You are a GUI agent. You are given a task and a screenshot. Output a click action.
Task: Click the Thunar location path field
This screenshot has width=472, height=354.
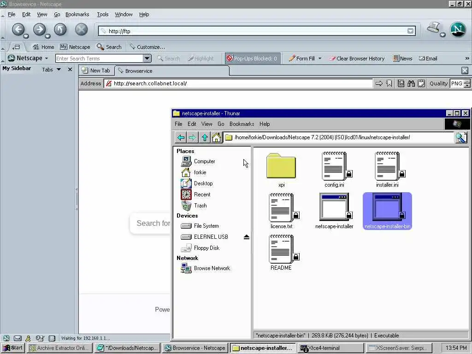339,137
